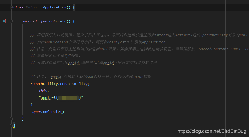This screenshot has height=137, width=249.
Task: Click the fold end marker of onCreate
Action: pyautogui.click(x=11, y=119)
